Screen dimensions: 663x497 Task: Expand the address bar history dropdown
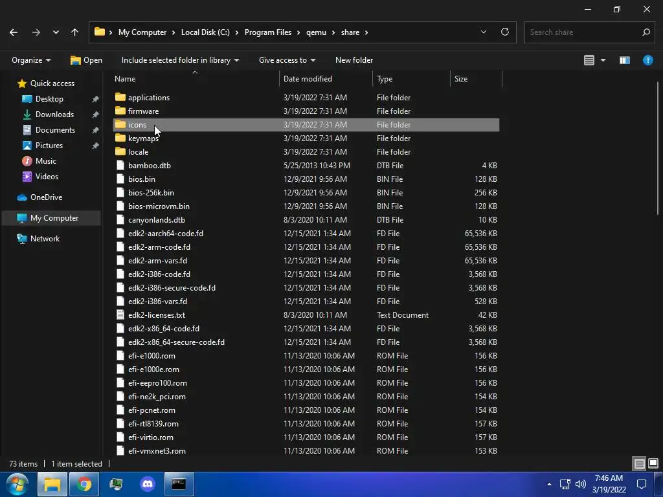pos(483,32)
